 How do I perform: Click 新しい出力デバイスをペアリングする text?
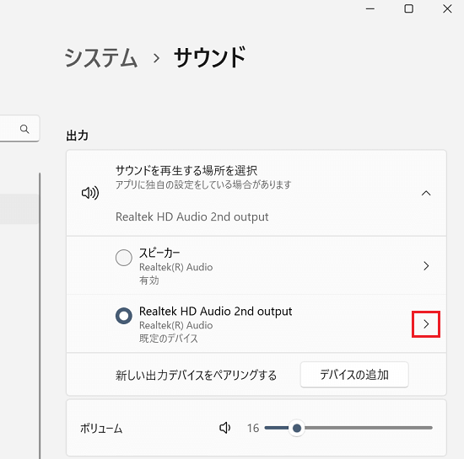(196, 375)
